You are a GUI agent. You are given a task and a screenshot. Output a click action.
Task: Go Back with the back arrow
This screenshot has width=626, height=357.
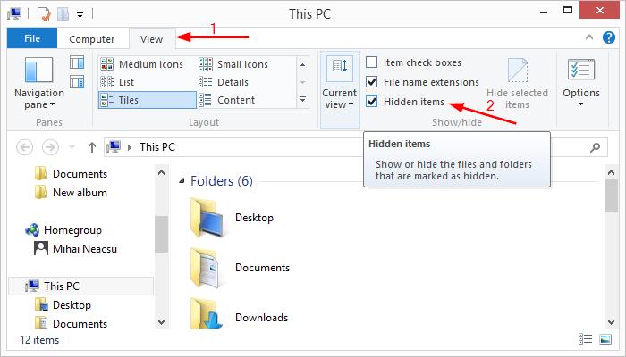(x=24, y=147)
